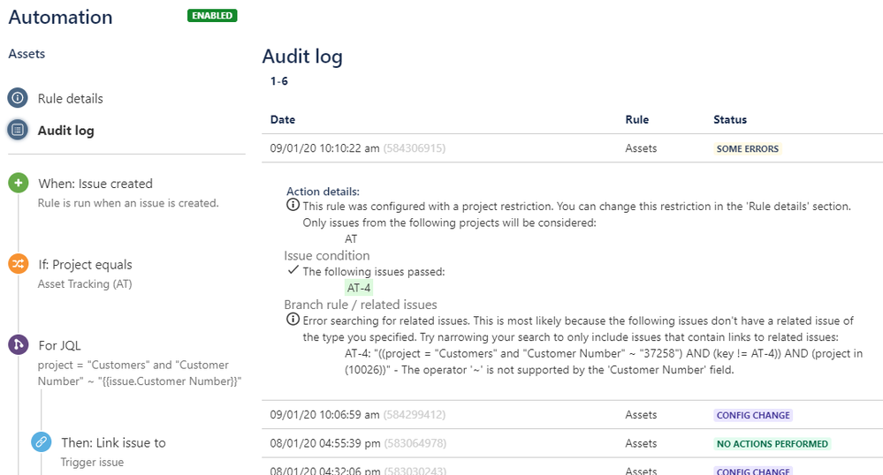
Task: Click the audit ID 583064978
Action: 415,443
